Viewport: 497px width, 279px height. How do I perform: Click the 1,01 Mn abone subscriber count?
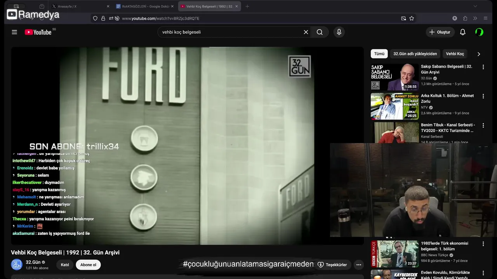[37, 268]
